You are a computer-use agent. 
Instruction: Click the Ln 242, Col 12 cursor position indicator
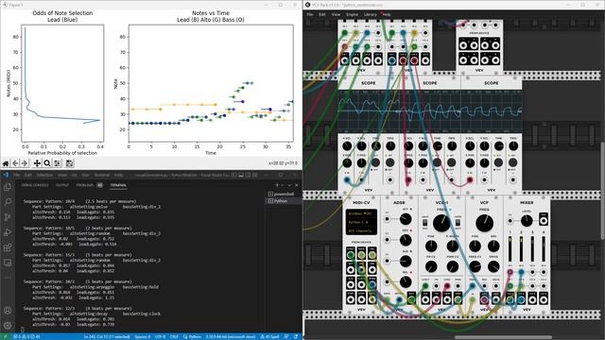pos(107,336)
